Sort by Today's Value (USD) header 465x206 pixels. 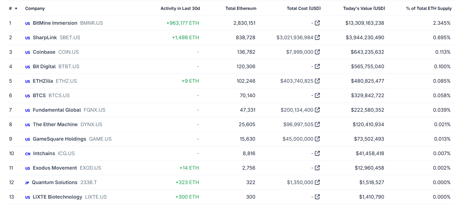click(x=364, y=8)
